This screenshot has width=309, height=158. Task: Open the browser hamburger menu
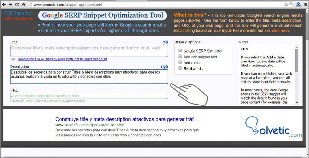(x=306, y=5)
